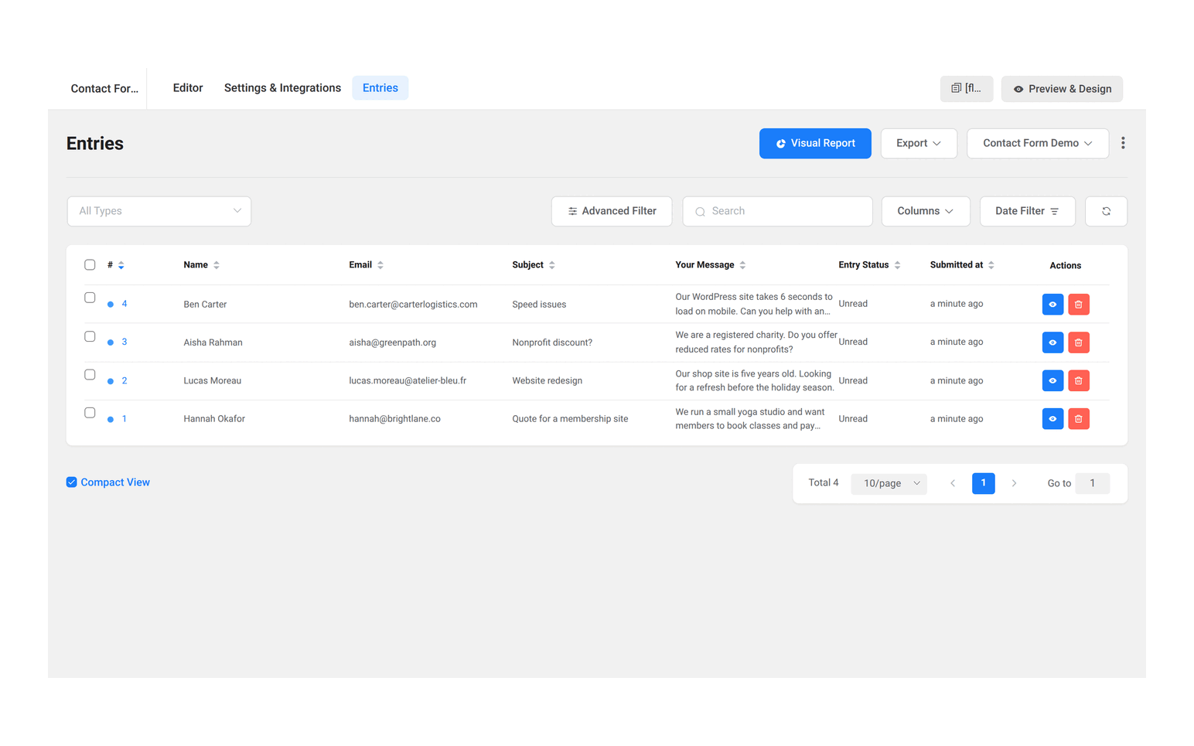Image resolution: width=1194 pixels, height=746 pixels.
Task: Expand the Columns dropdown
Action: pos(926,211)
